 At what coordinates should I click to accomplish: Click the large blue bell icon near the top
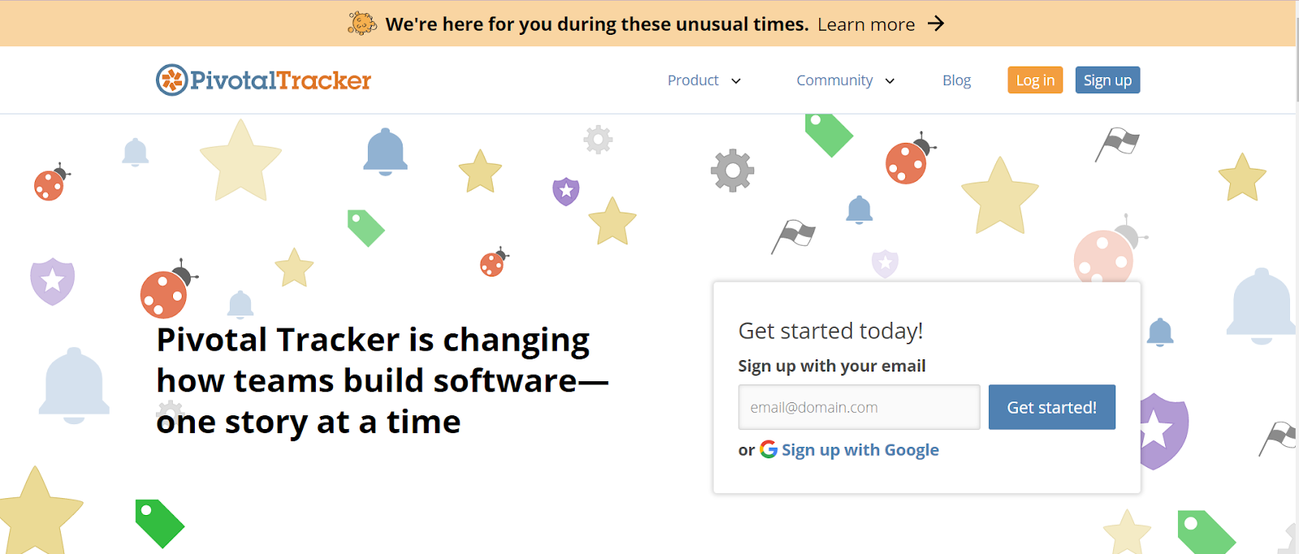(x=385, y=151)
